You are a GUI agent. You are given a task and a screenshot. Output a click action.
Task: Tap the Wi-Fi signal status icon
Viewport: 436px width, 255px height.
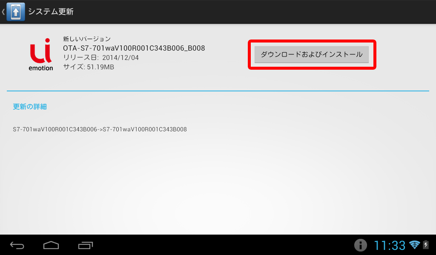pos(414,245)
